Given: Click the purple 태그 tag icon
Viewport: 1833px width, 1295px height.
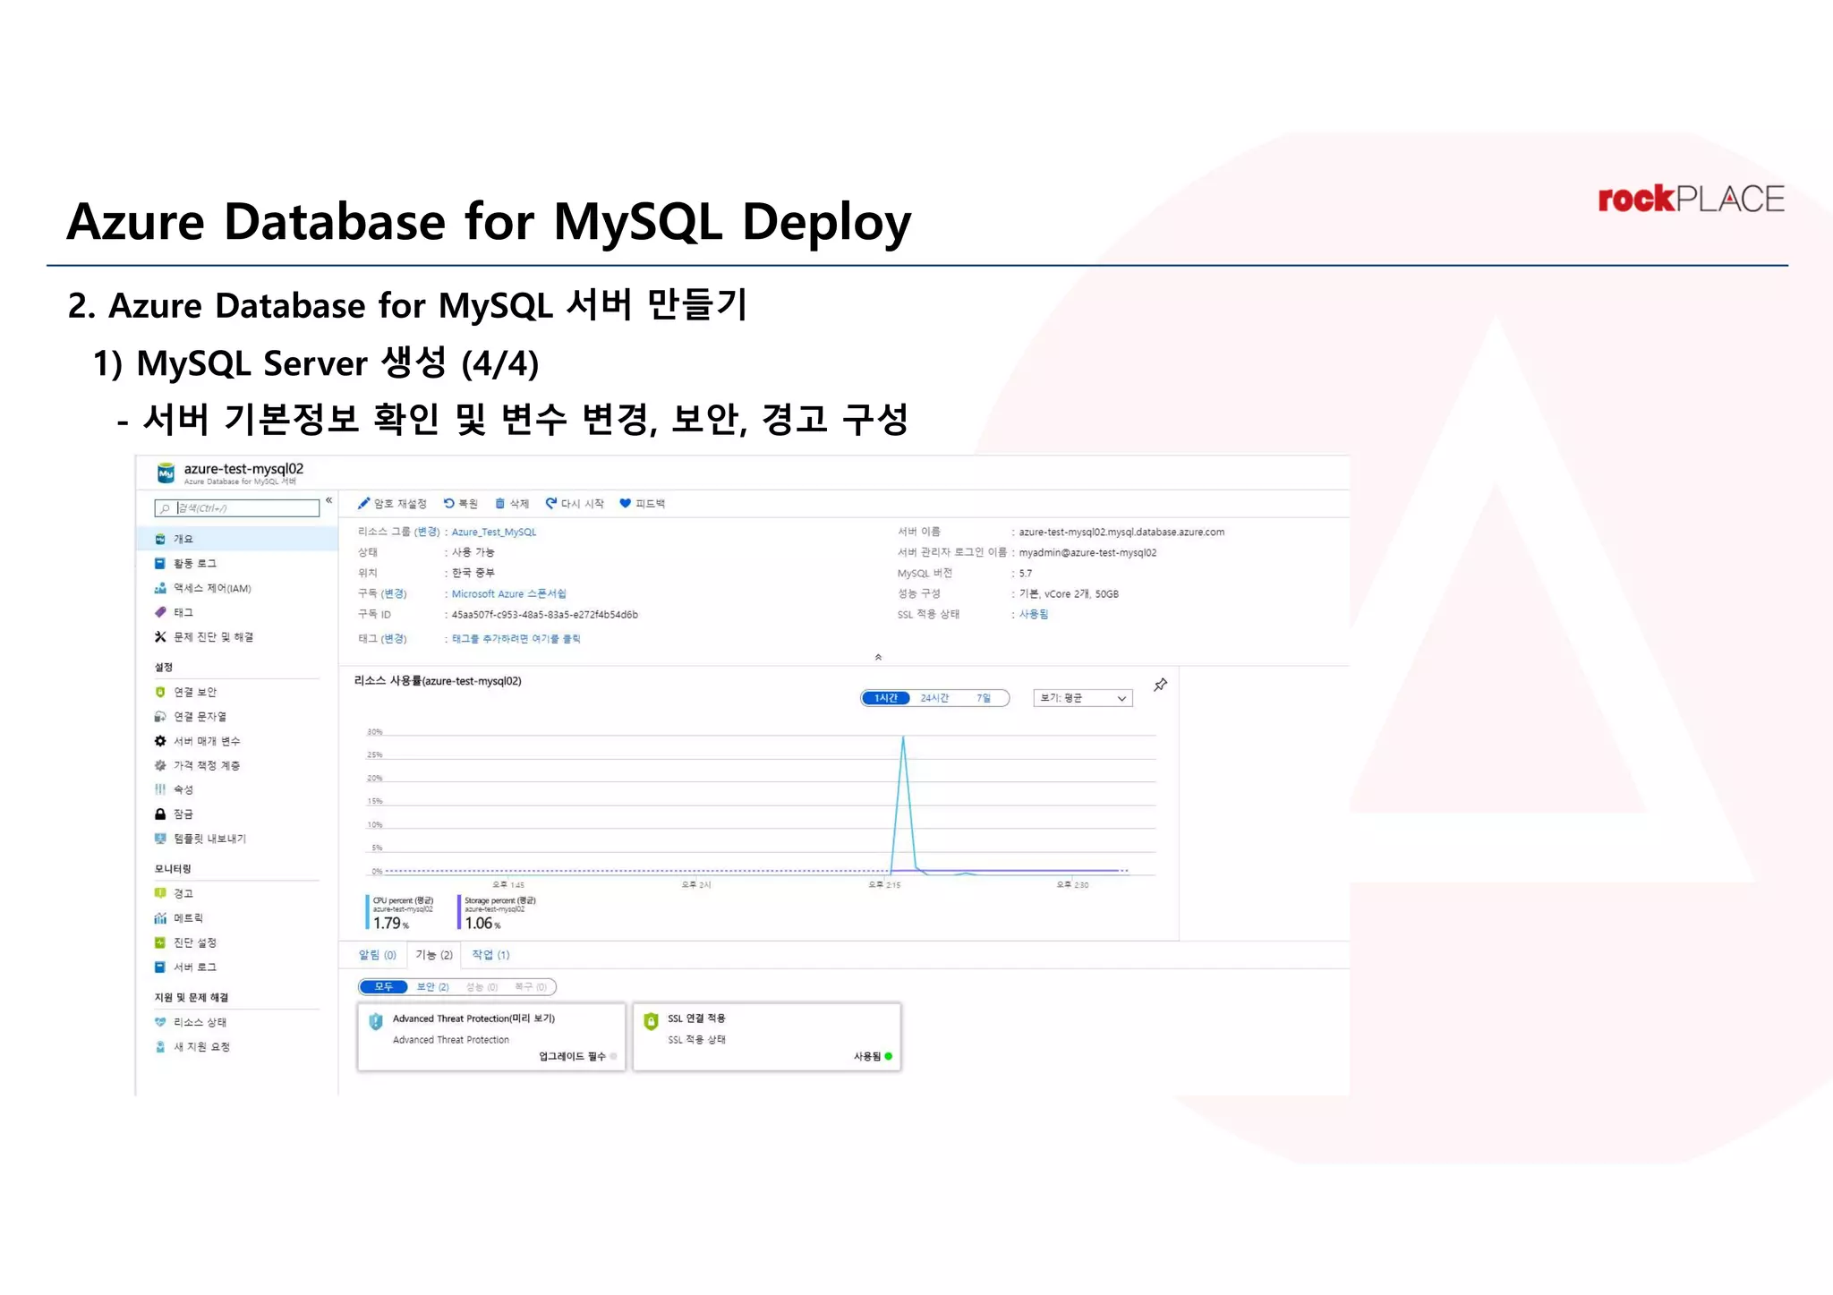Looking at the screenshot, I should (160, 612).
